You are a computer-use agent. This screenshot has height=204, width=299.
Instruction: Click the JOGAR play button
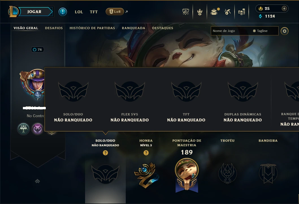[34, 12]
